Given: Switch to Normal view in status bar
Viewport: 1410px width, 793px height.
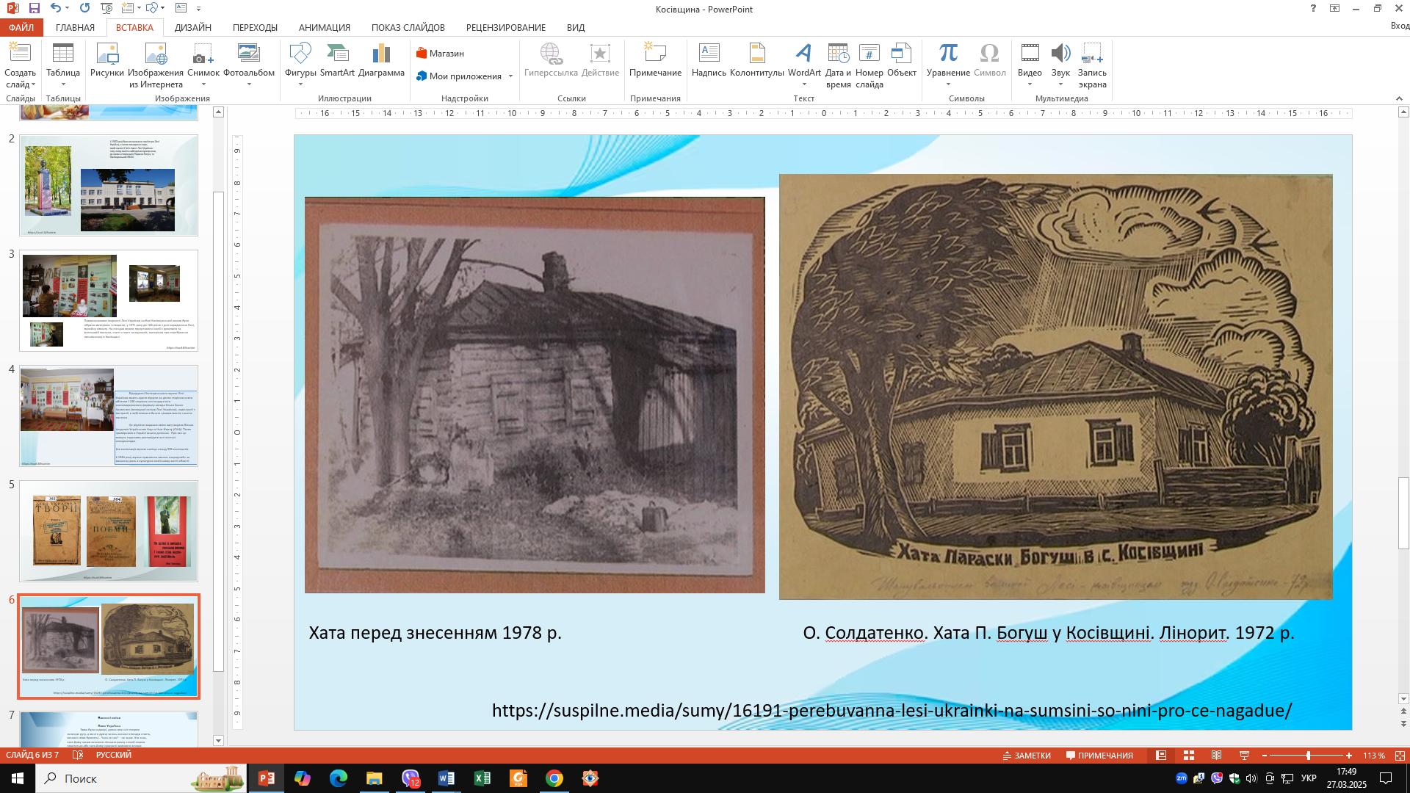Looking at the screenshot, I should tap(1161, 756).
